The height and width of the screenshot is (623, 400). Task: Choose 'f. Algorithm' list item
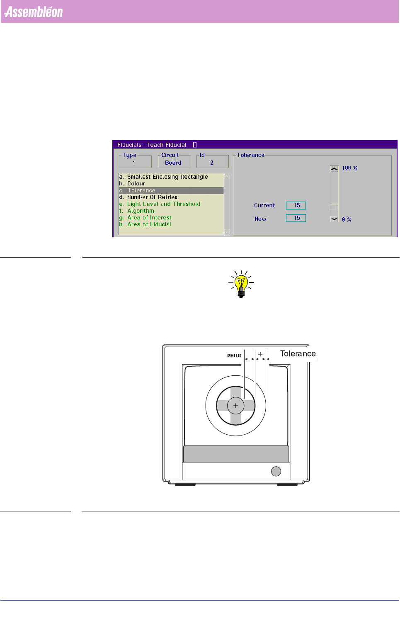point(171,211)
